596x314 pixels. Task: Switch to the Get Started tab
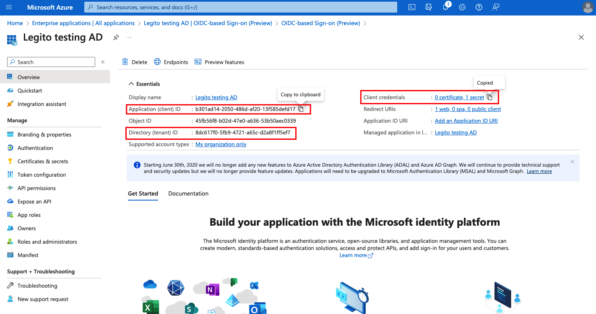143,193
